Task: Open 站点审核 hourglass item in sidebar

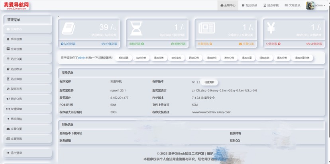Action: 27,79
